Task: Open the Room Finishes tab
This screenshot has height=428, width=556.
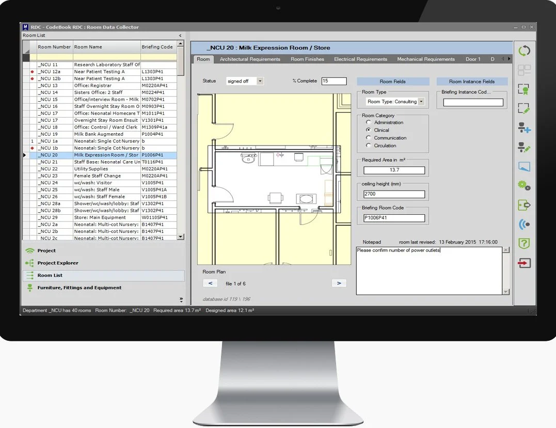Action: [308, 59]
